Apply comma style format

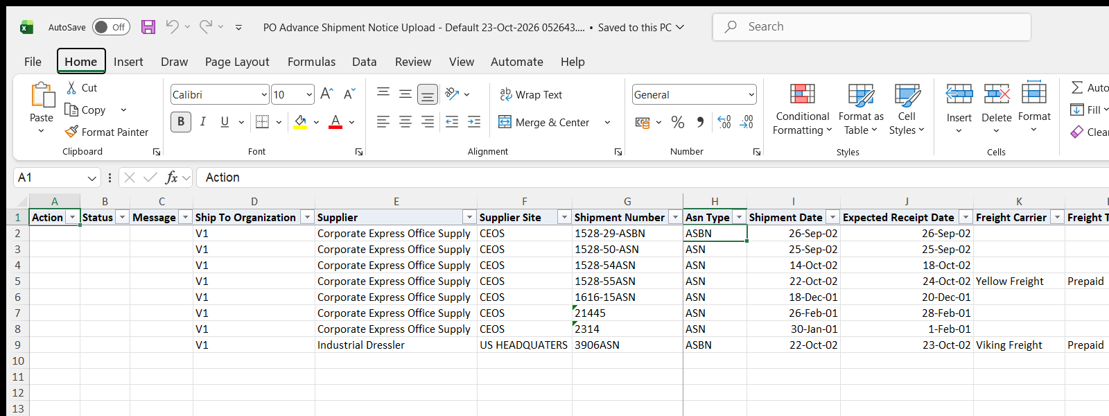[x=700, y=122]
